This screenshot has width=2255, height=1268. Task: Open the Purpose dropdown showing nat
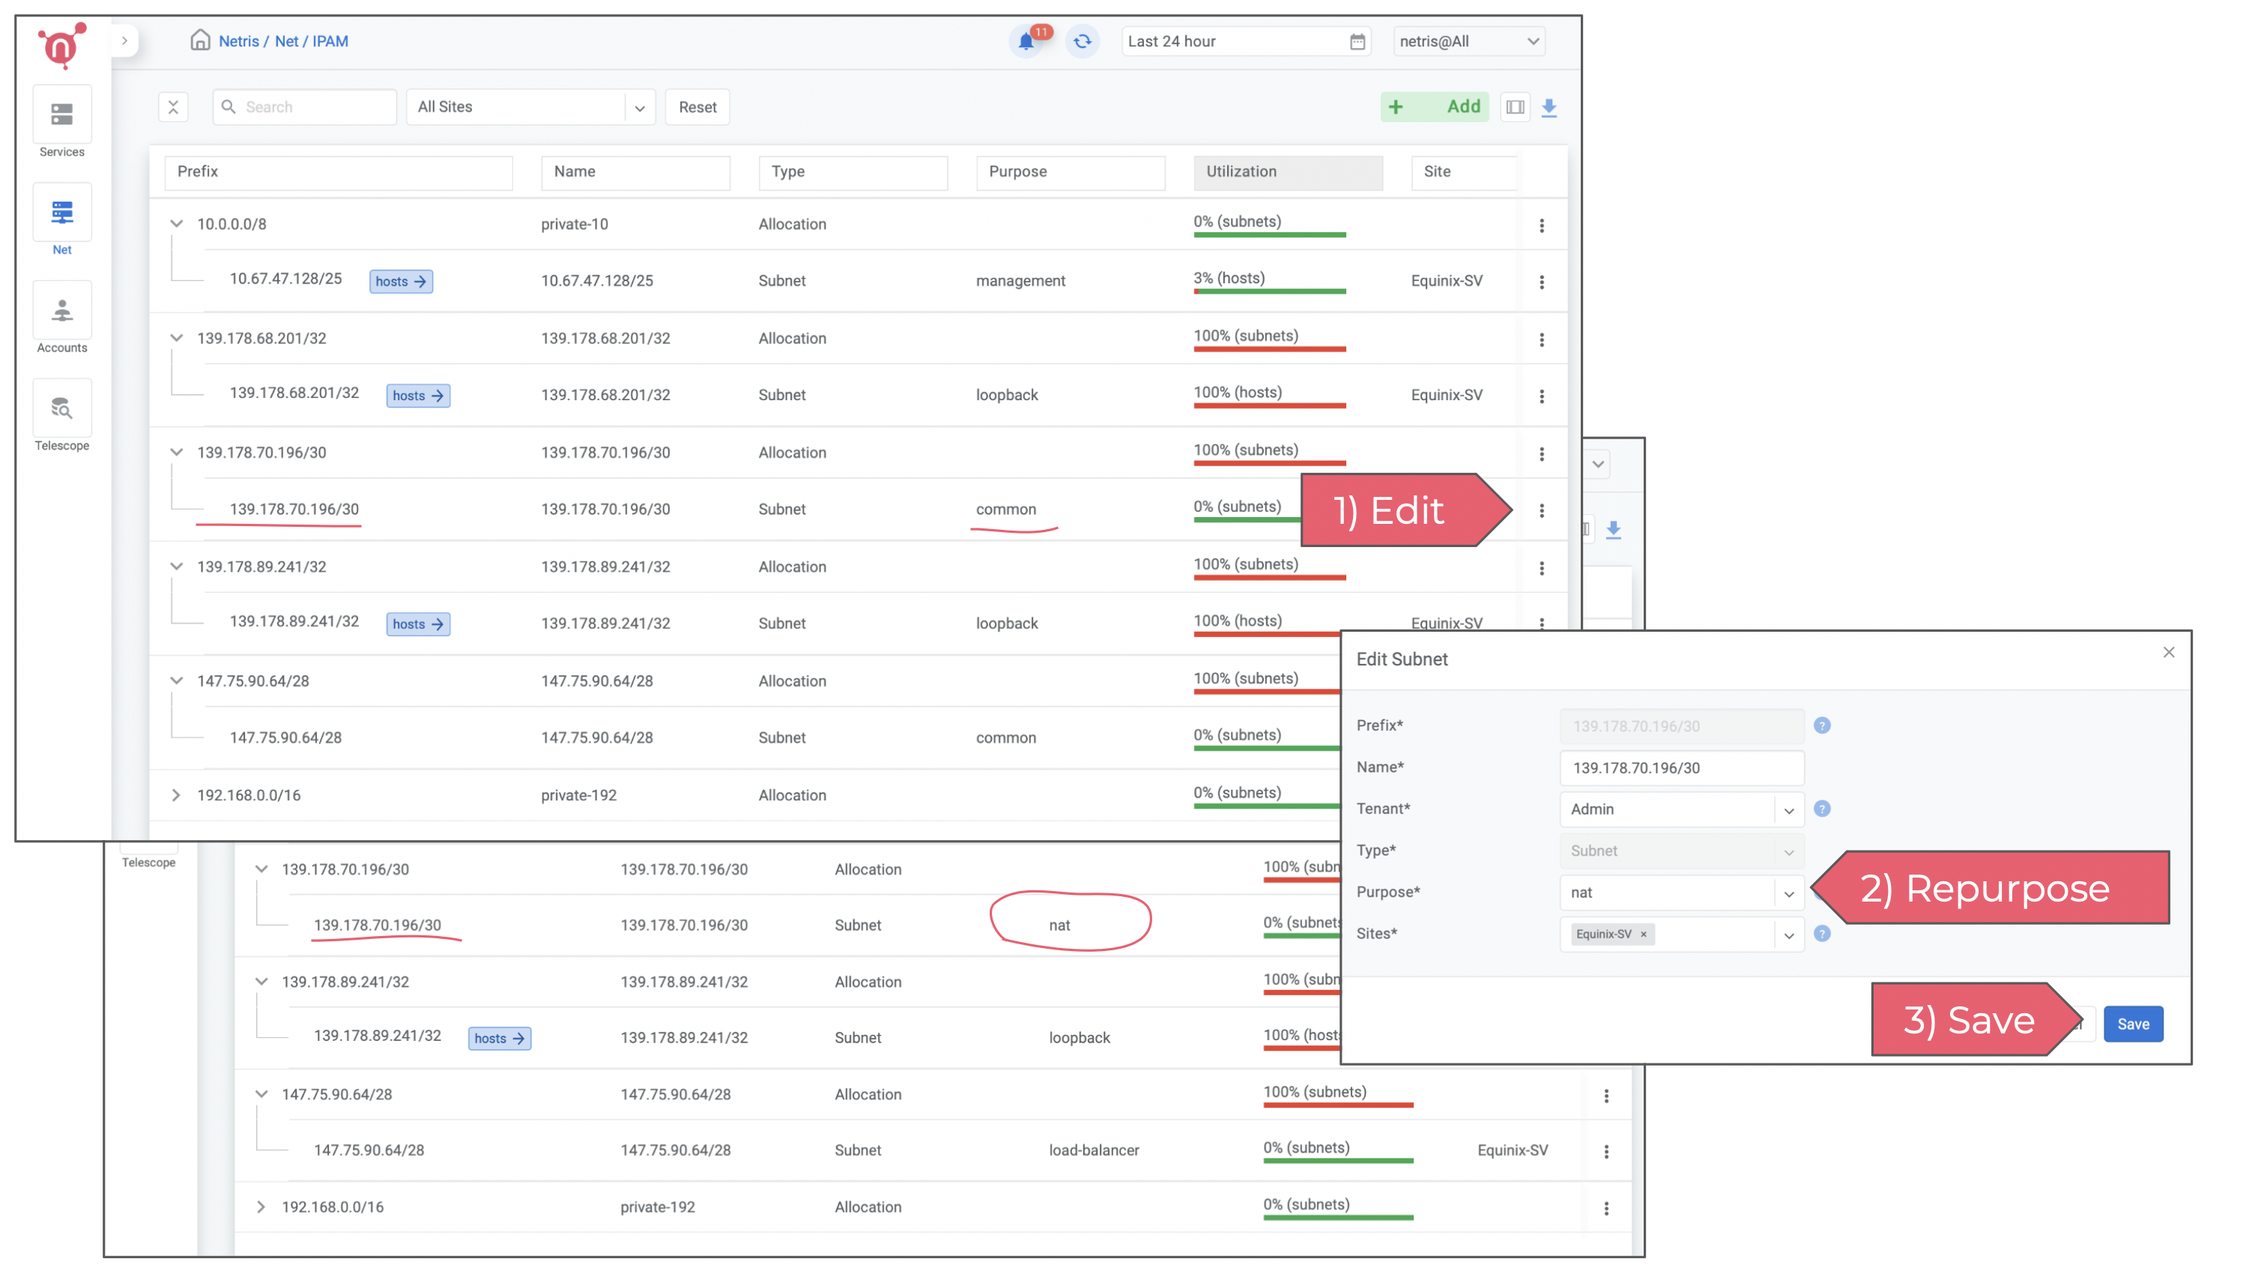coord(1680,893)
